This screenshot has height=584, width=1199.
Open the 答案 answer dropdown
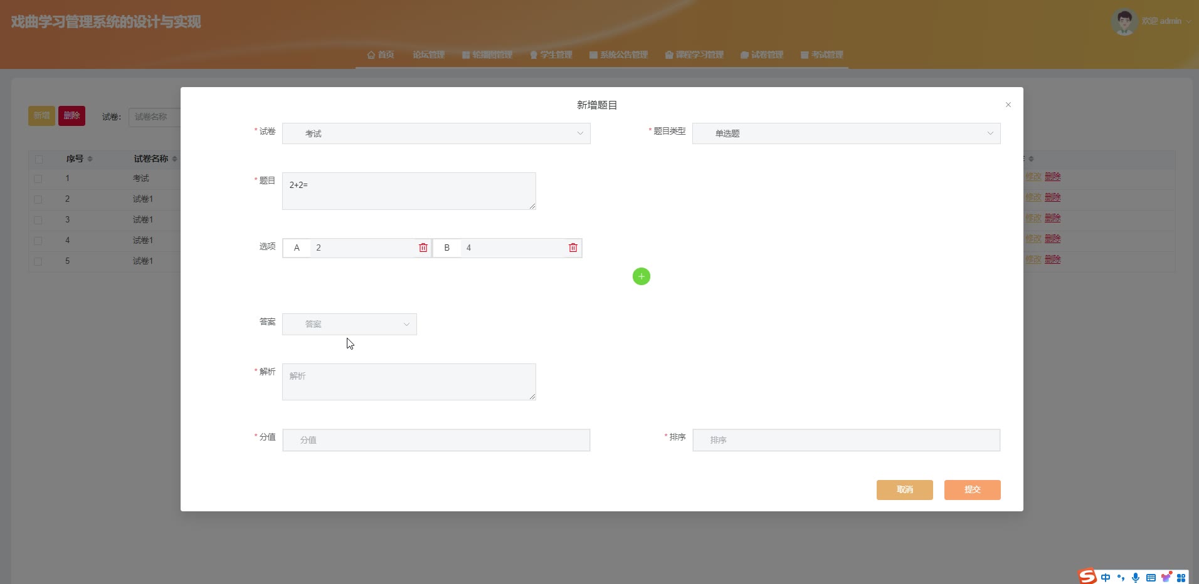tap(349, 324)
